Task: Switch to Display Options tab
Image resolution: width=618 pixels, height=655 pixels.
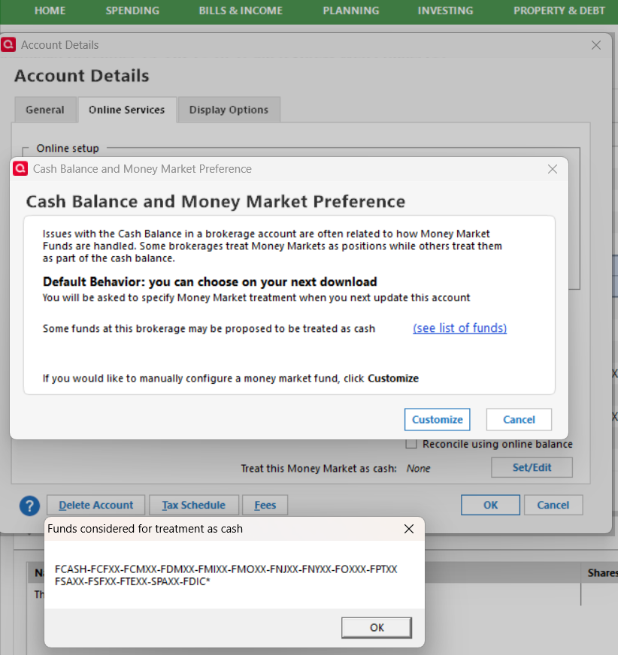Action: 229,110
